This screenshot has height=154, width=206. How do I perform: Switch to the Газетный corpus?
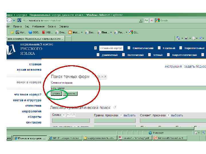pos(169,48)
